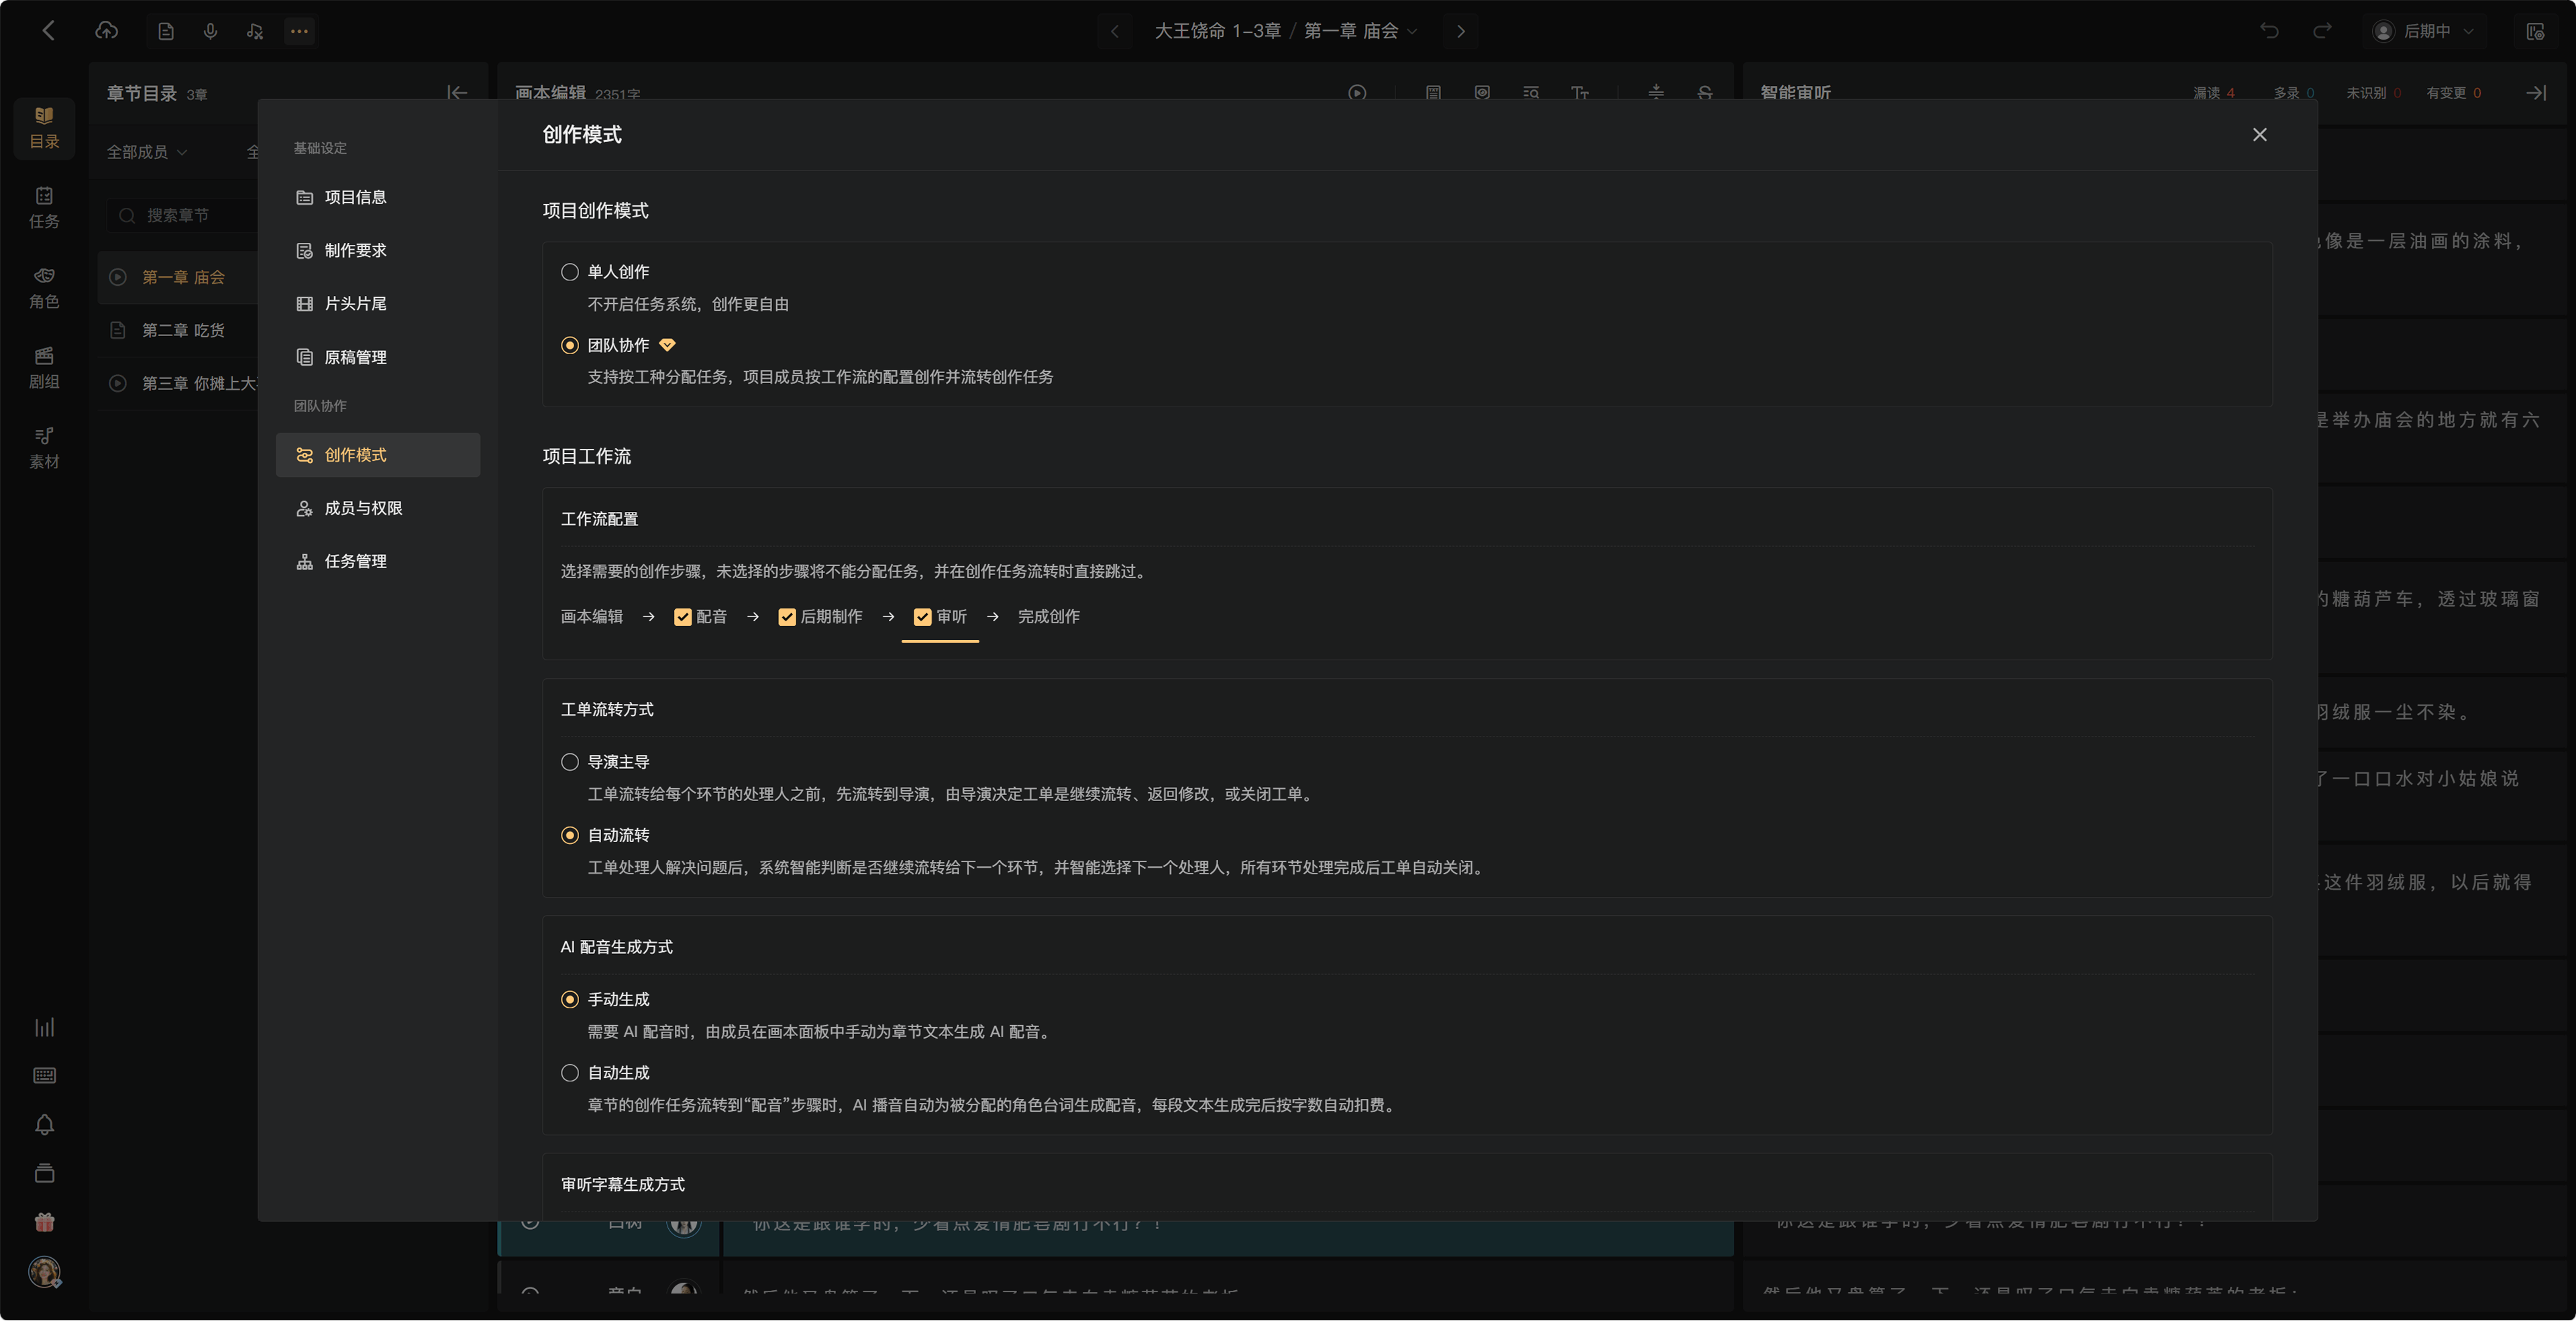
Task: Click the undo icon
Action: click(x=2270, y=31)
